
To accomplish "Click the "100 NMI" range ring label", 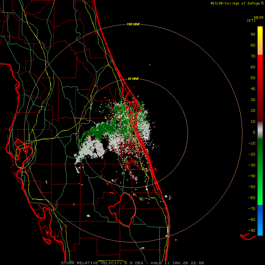I will [x=133, y=24].
